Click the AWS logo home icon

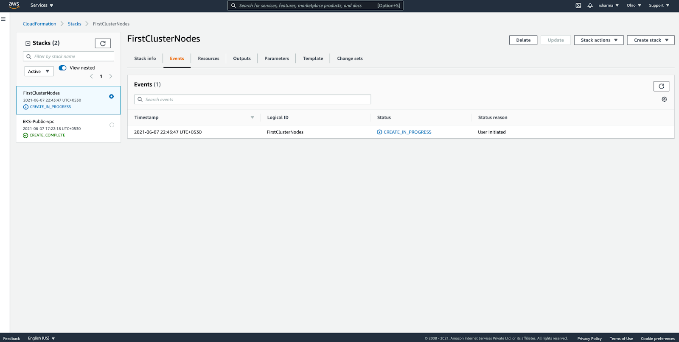pyautogui.click(x=14, y=5)
